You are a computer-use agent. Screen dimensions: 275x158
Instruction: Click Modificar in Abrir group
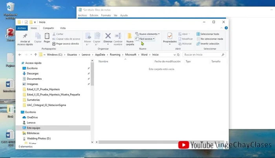point(185,39)
